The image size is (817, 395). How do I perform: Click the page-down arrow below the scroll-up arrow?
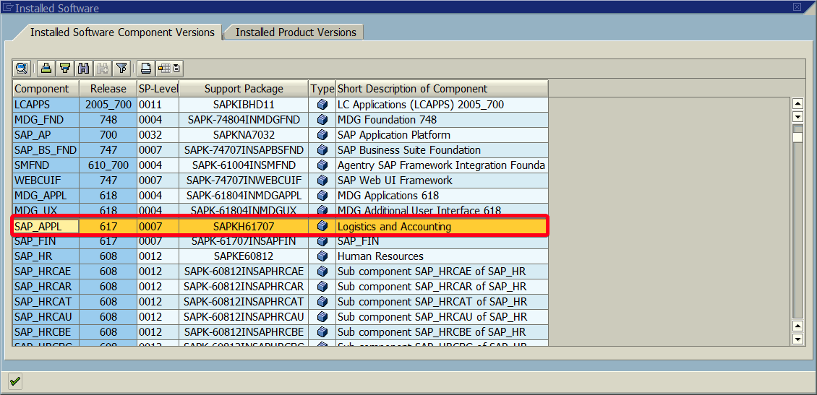797,116
